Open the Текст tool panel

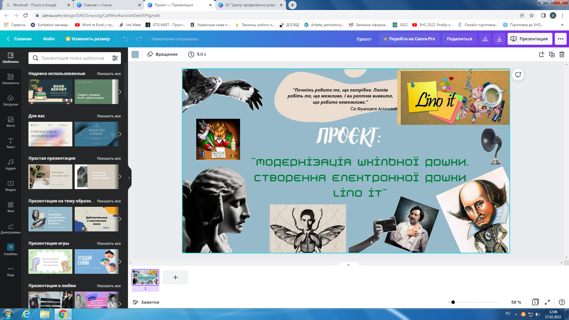pos(11,143)
